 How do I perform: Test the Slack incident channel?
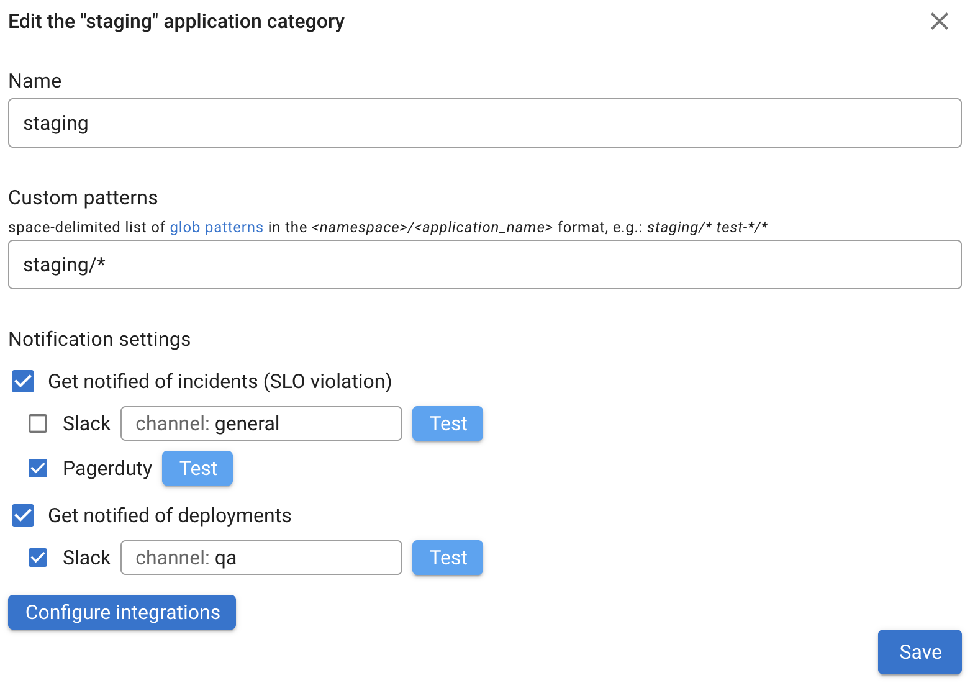pyautogui.click(x=447, y=423)
